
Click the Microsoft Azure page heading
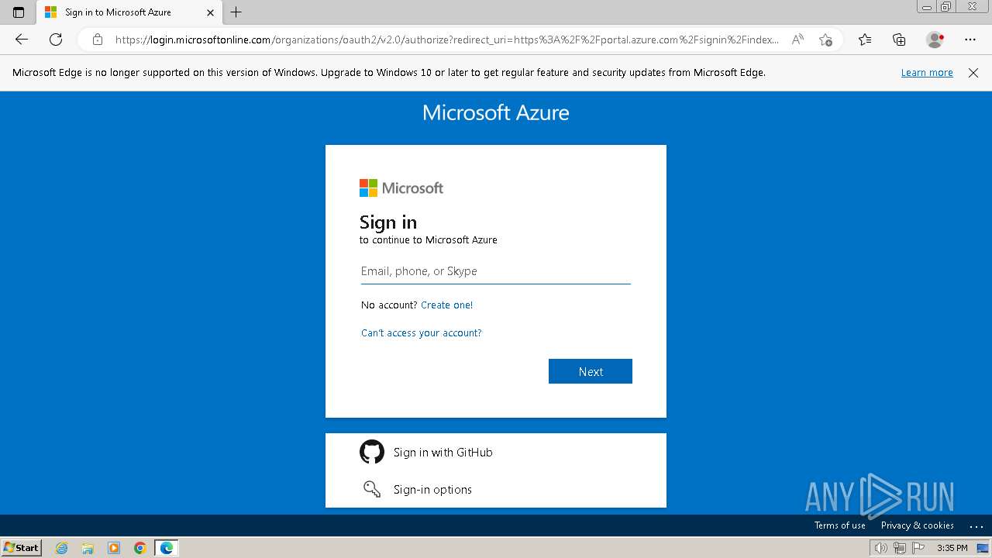pyautogui.click(x=496, y=112)
